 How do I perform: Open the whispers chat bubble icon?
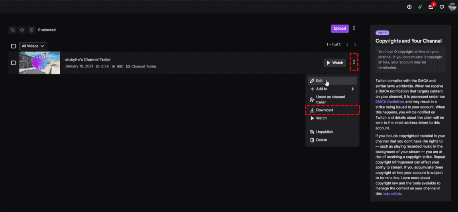click(441, 7)
